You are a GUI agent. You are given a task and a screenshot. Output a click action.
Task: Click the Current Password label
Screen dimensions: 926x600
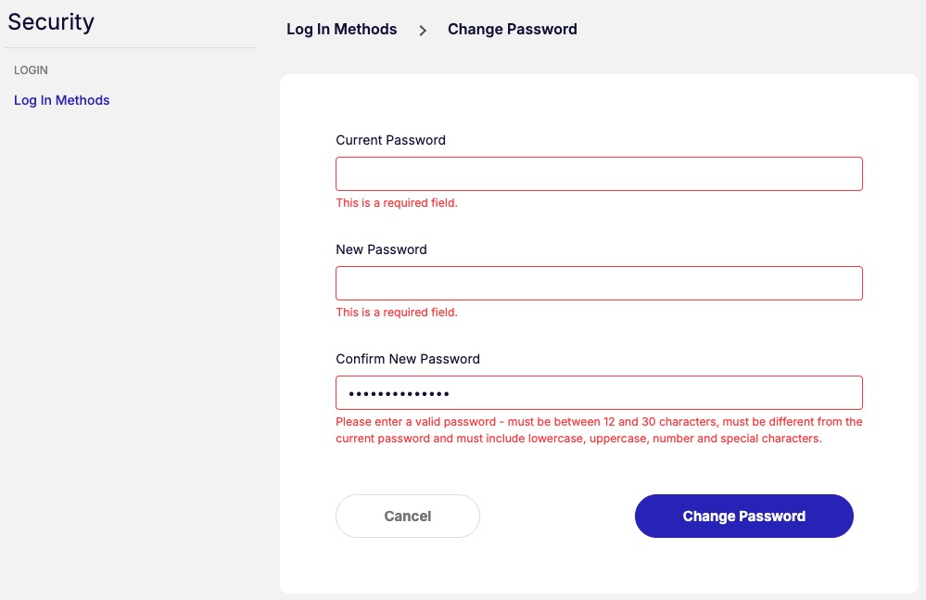pos(390,140)
